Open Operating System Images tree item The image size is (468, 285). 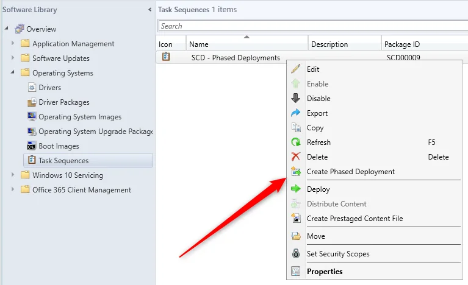click(80, 117)
